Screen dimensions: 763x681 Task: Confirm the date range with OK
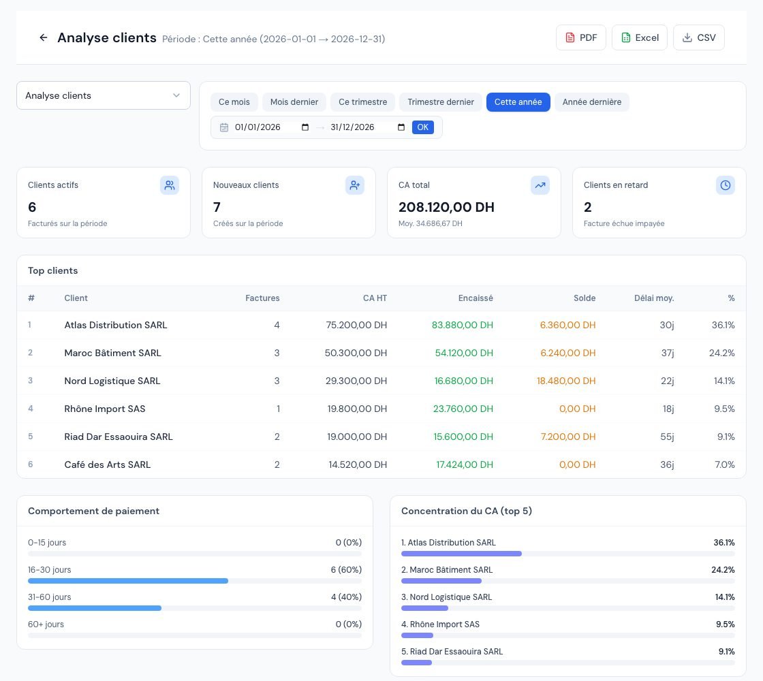(x=422, y=127)
